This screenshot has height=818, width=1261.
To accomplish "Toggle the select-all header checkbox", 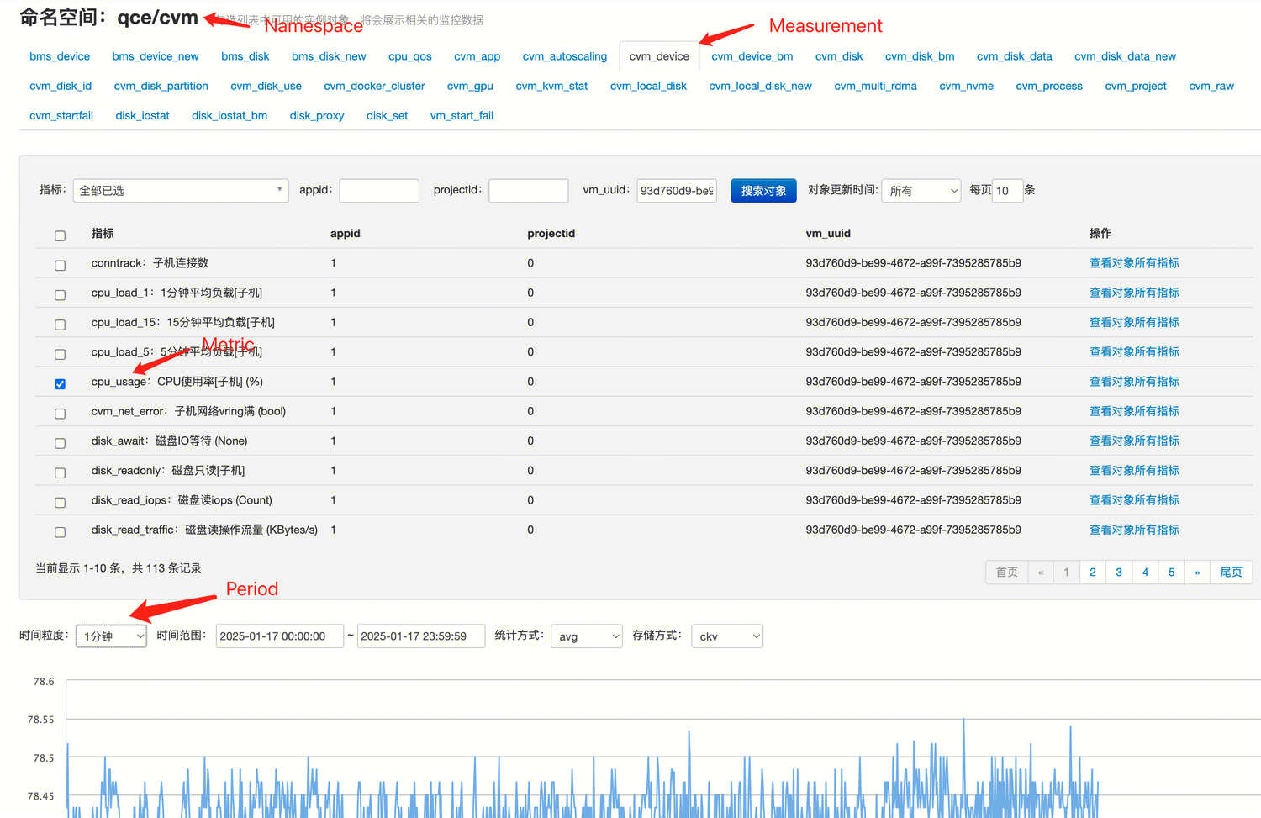I will [x=60, y=236].
